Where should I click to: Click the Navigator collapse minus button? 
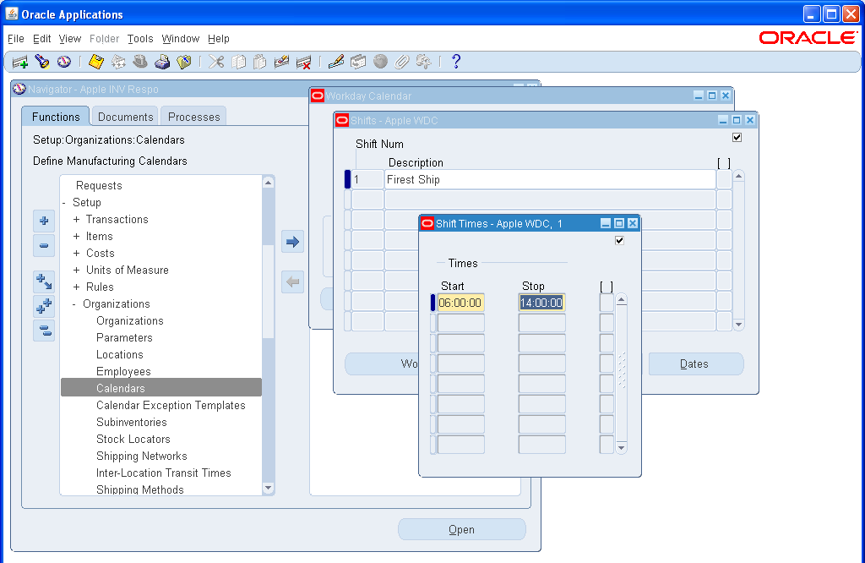44,246
